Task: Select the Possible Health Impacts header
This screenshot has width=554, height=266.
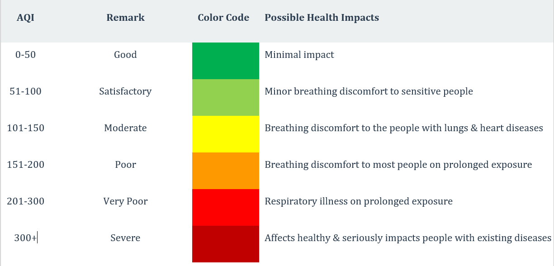Action: 322,18
